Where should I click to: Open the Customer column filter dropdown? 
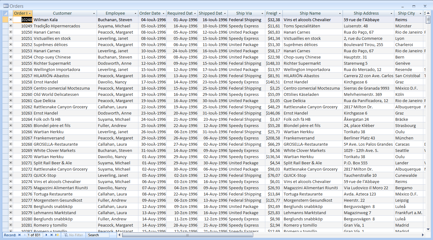[x=94, y=13]
